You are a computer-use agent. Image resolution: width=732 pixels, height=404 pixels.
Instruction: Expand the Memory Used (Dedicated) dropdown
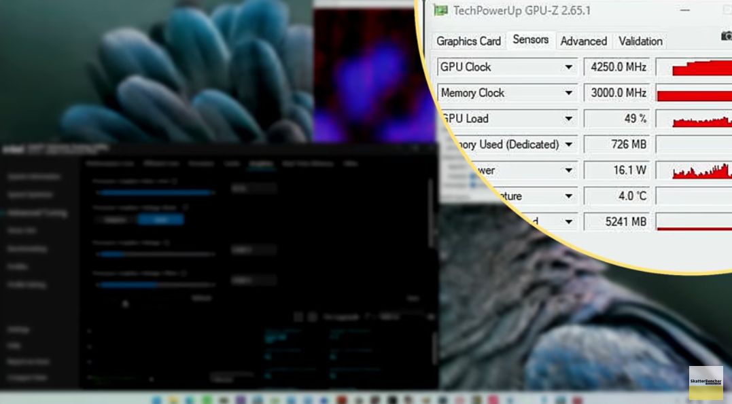569,145
